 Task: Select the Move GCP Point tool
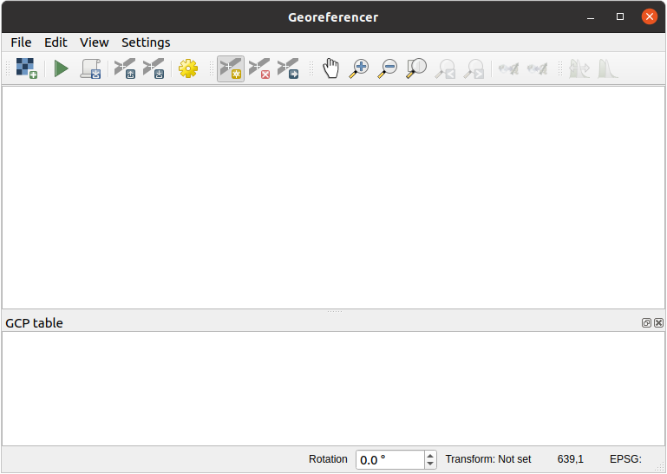click(x=288, y=68)
